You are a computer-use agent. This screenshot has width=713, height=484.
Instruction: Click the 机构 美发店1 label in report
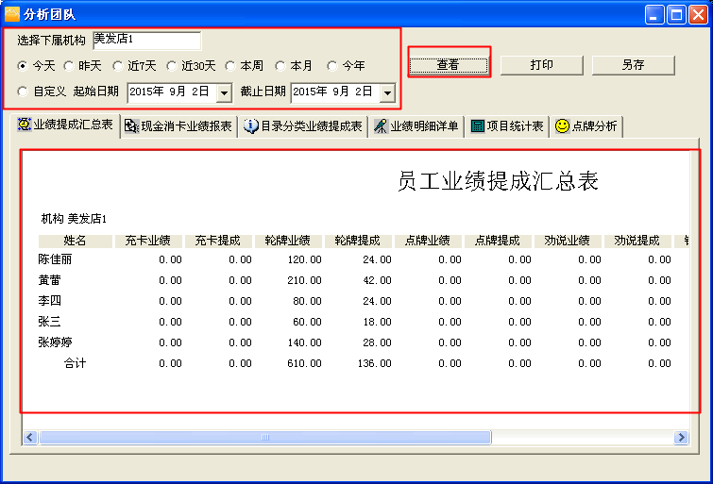[x=74, y=219]
